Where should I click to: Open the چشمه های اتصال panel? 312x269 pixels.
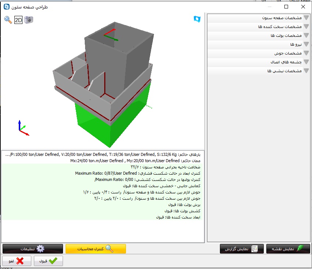[x=259, y=62]
